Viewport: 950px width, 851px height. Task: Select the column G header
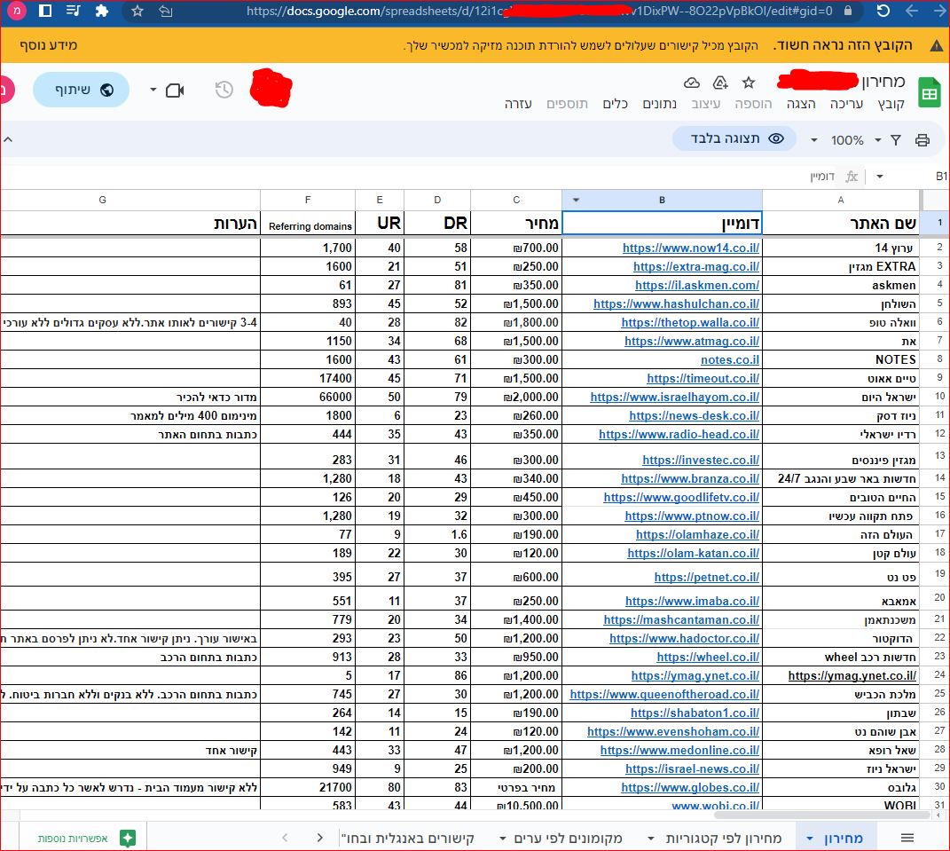[x=131, y=200]
